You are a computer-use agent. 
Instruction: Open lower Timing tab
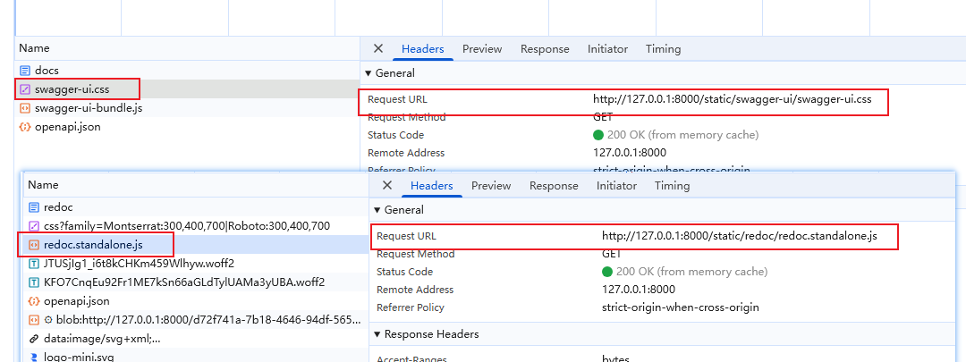point(672,185)
